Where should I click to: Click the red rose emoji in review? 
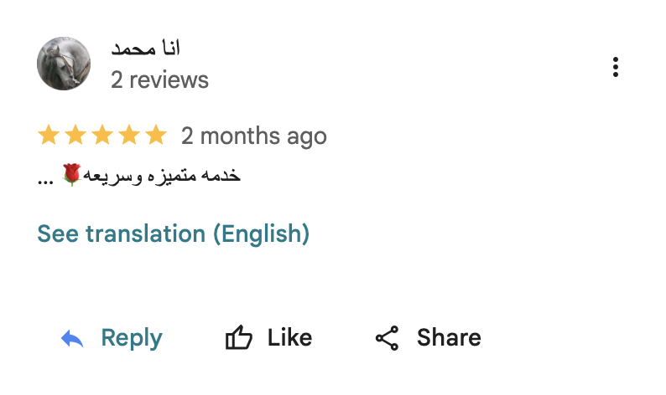(71, 175)
